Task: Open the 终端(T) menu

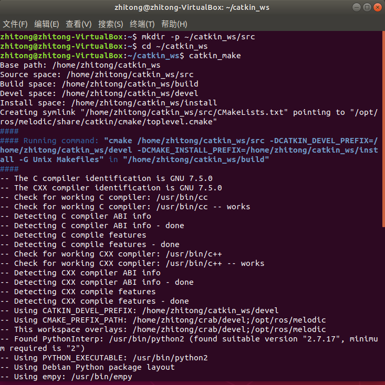Action: click(x=142, y=24)
